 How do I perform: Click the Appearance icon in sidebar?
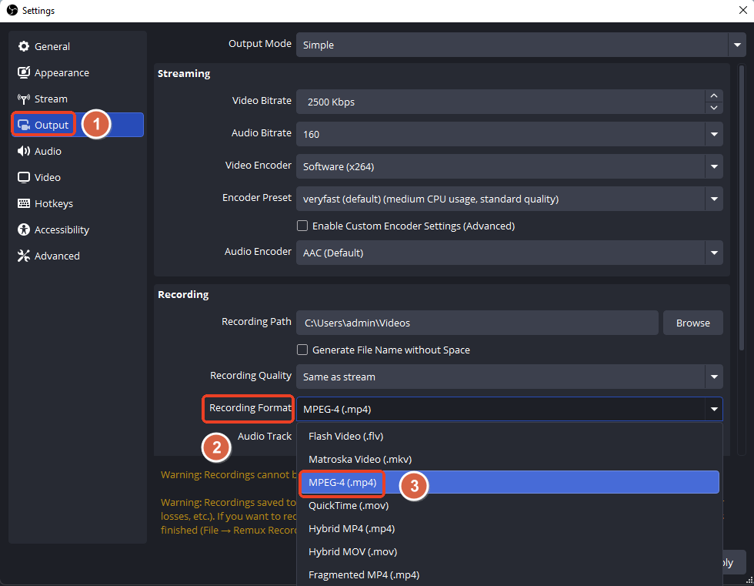pyautogui.click(x=24, y=72)
